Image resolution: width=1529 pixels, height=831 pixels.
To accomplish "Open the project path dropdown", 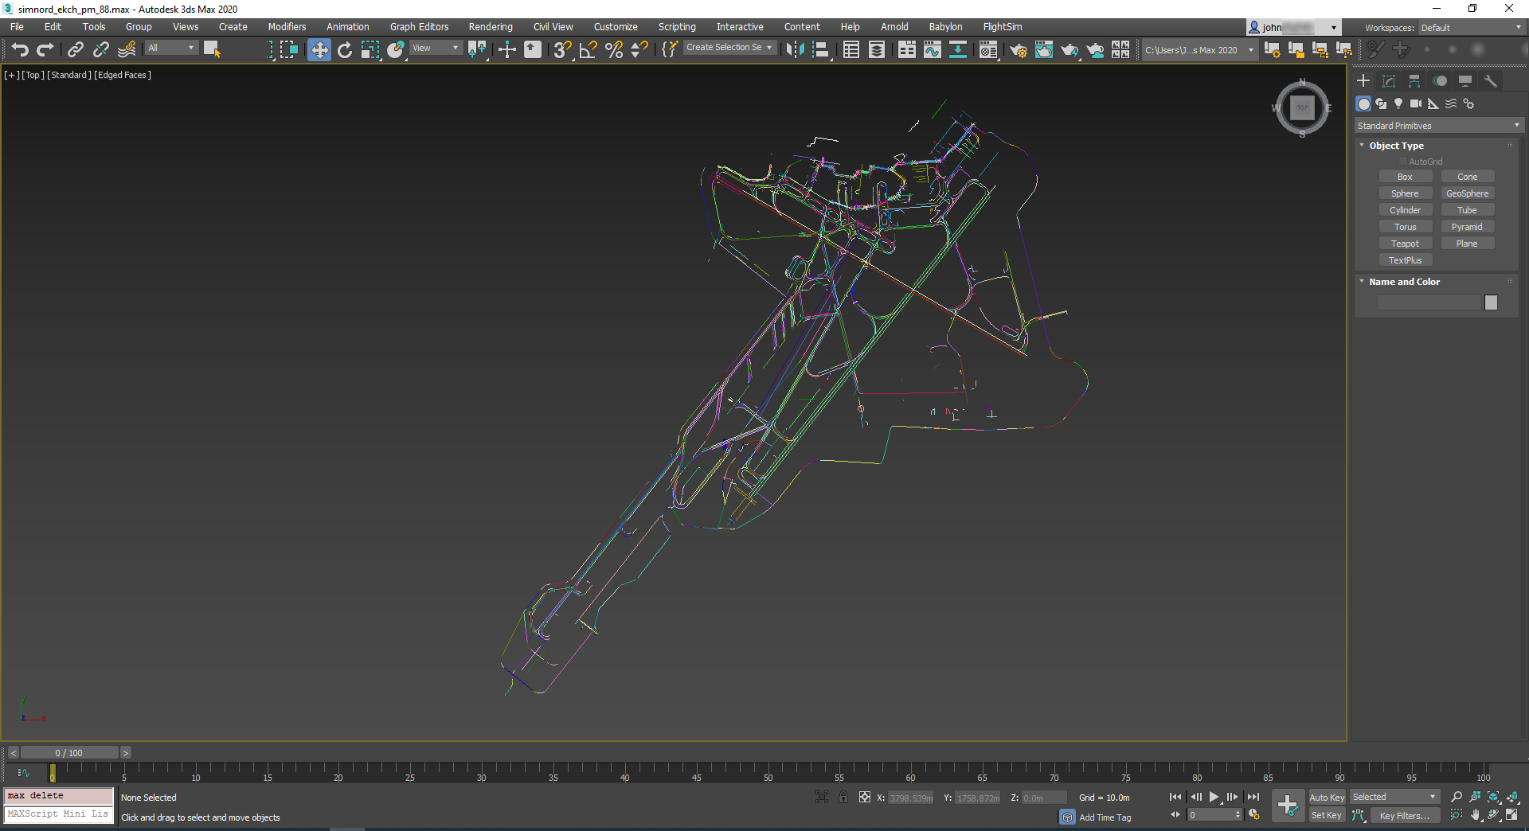I will pos(1199,50).
